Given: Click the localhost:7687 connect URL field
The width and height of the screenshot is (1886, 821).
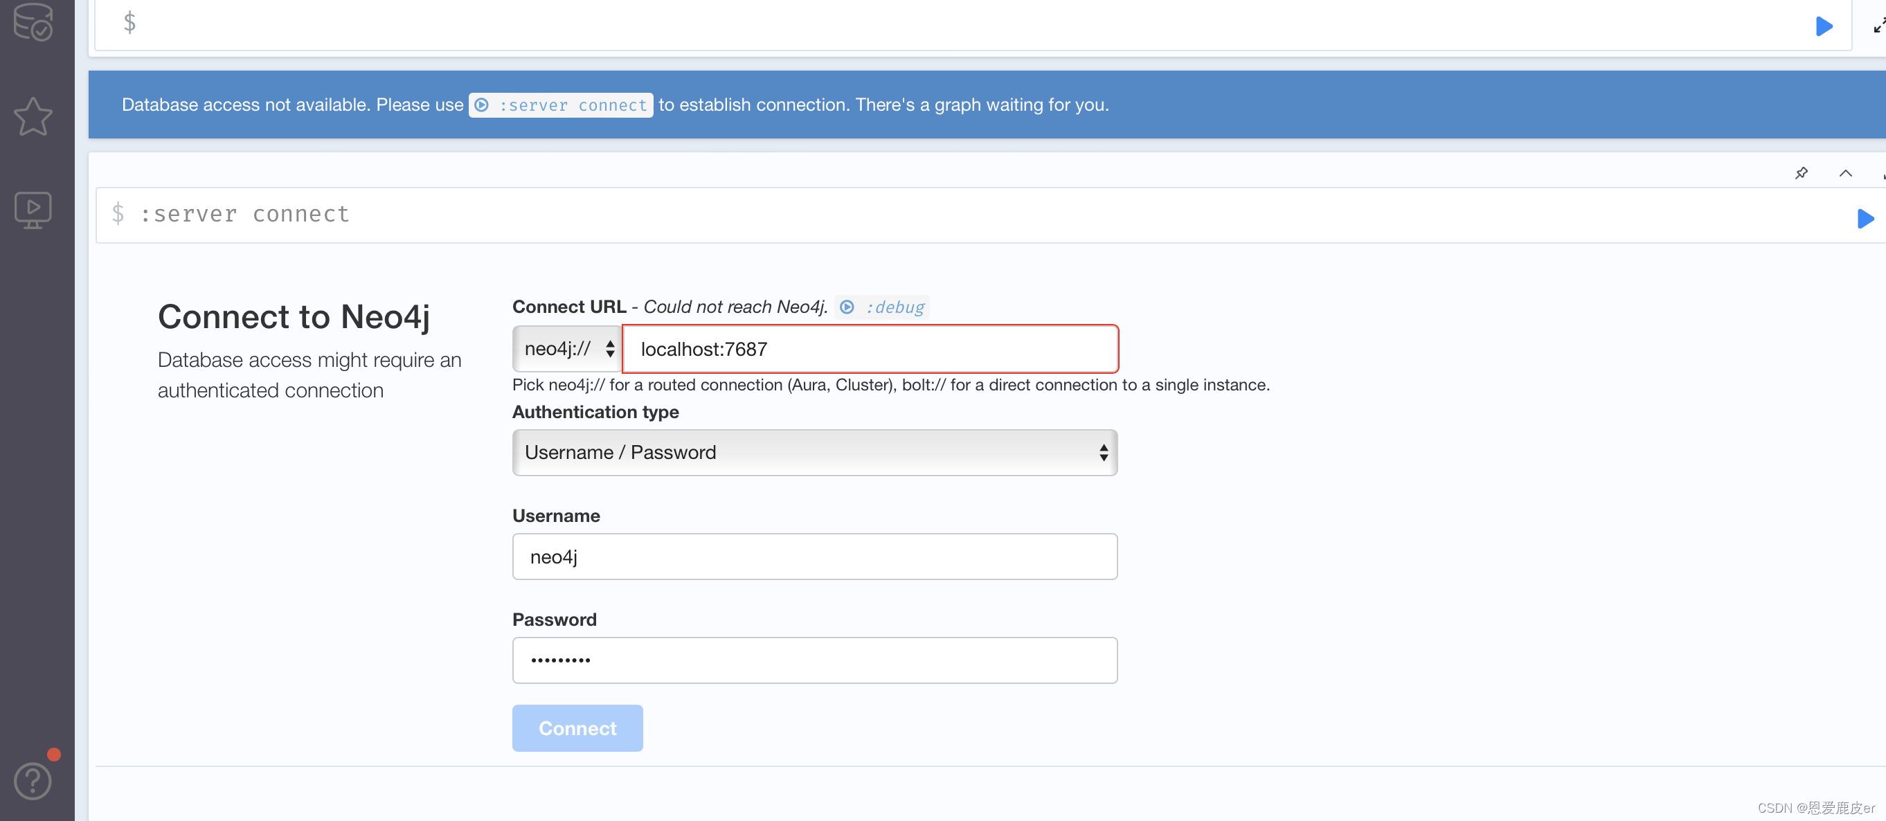Looking at the screenshot, I should [870, 349].
